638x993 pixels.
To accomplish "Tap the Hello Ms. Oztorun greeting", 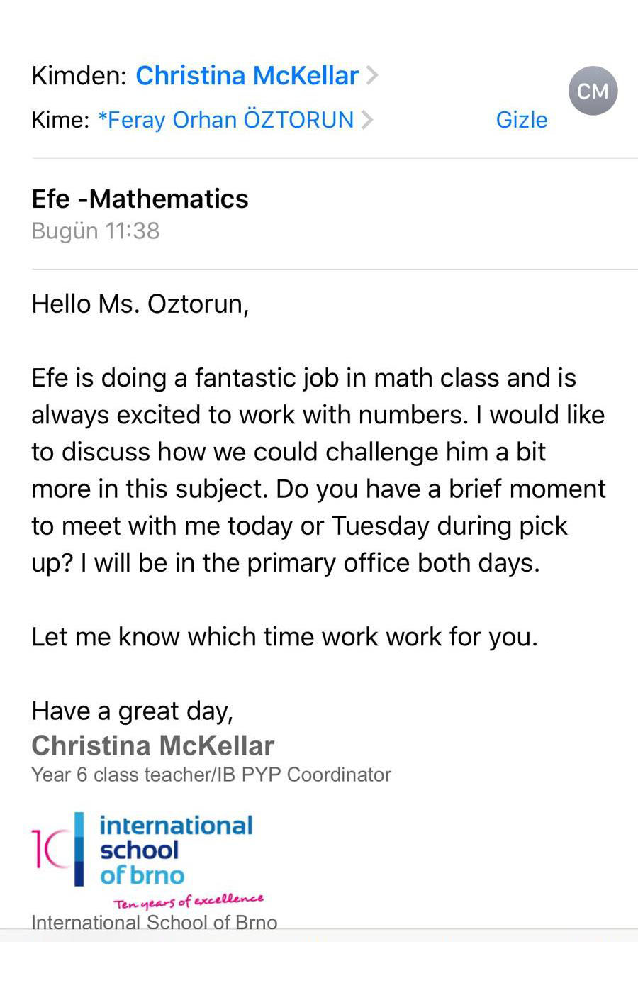I will coord(140,304).
